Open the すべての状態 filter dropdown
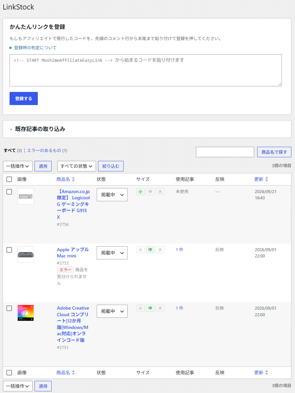This screenshot has height=393, width=295. pos(77,166)
